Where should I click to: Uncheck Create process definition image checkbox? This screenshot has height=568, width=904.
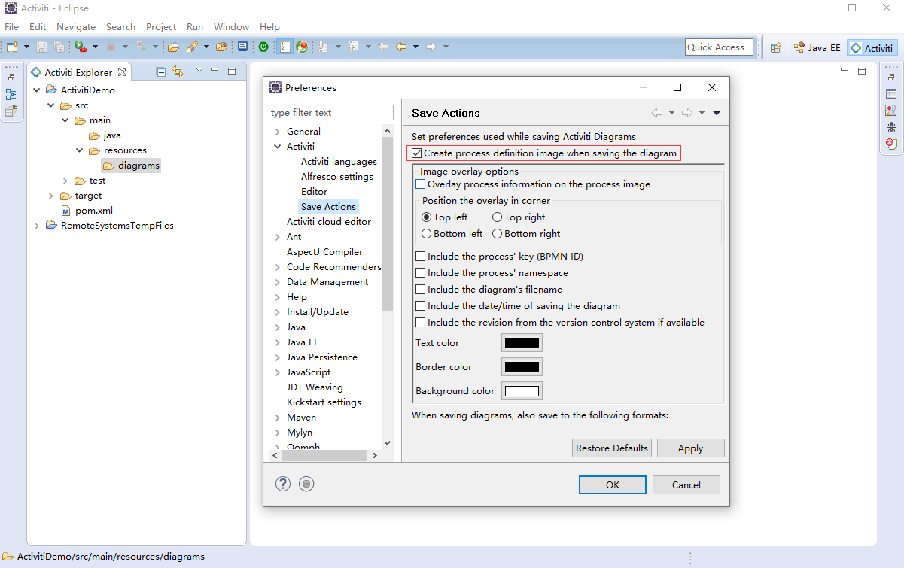[417, 153]
